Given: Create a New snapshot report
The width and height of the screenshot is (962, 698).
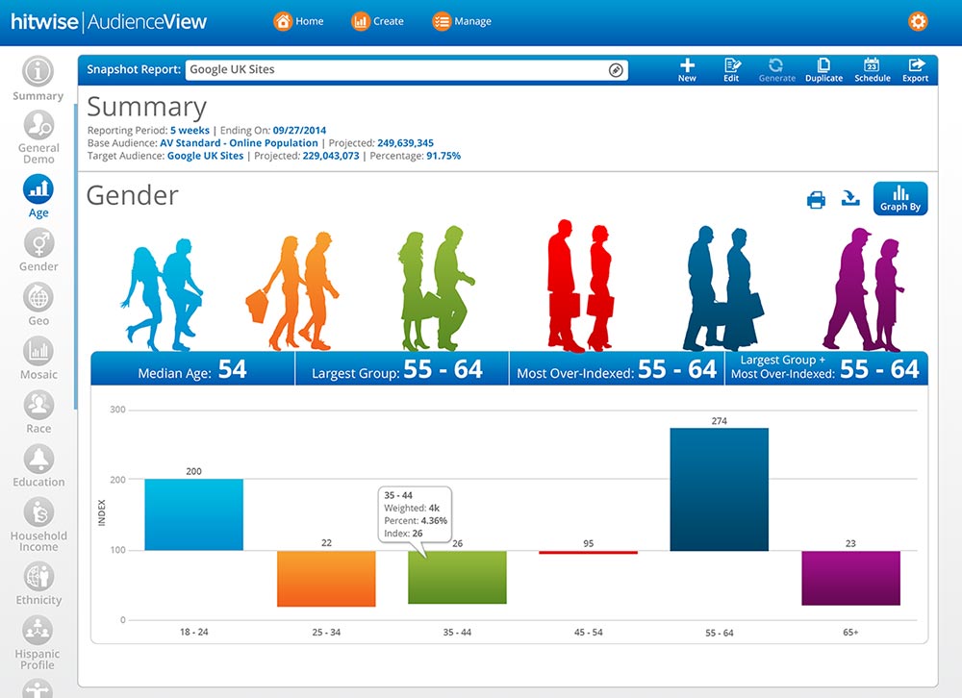Looking at the screenshot, I should (x=687, y=70).
